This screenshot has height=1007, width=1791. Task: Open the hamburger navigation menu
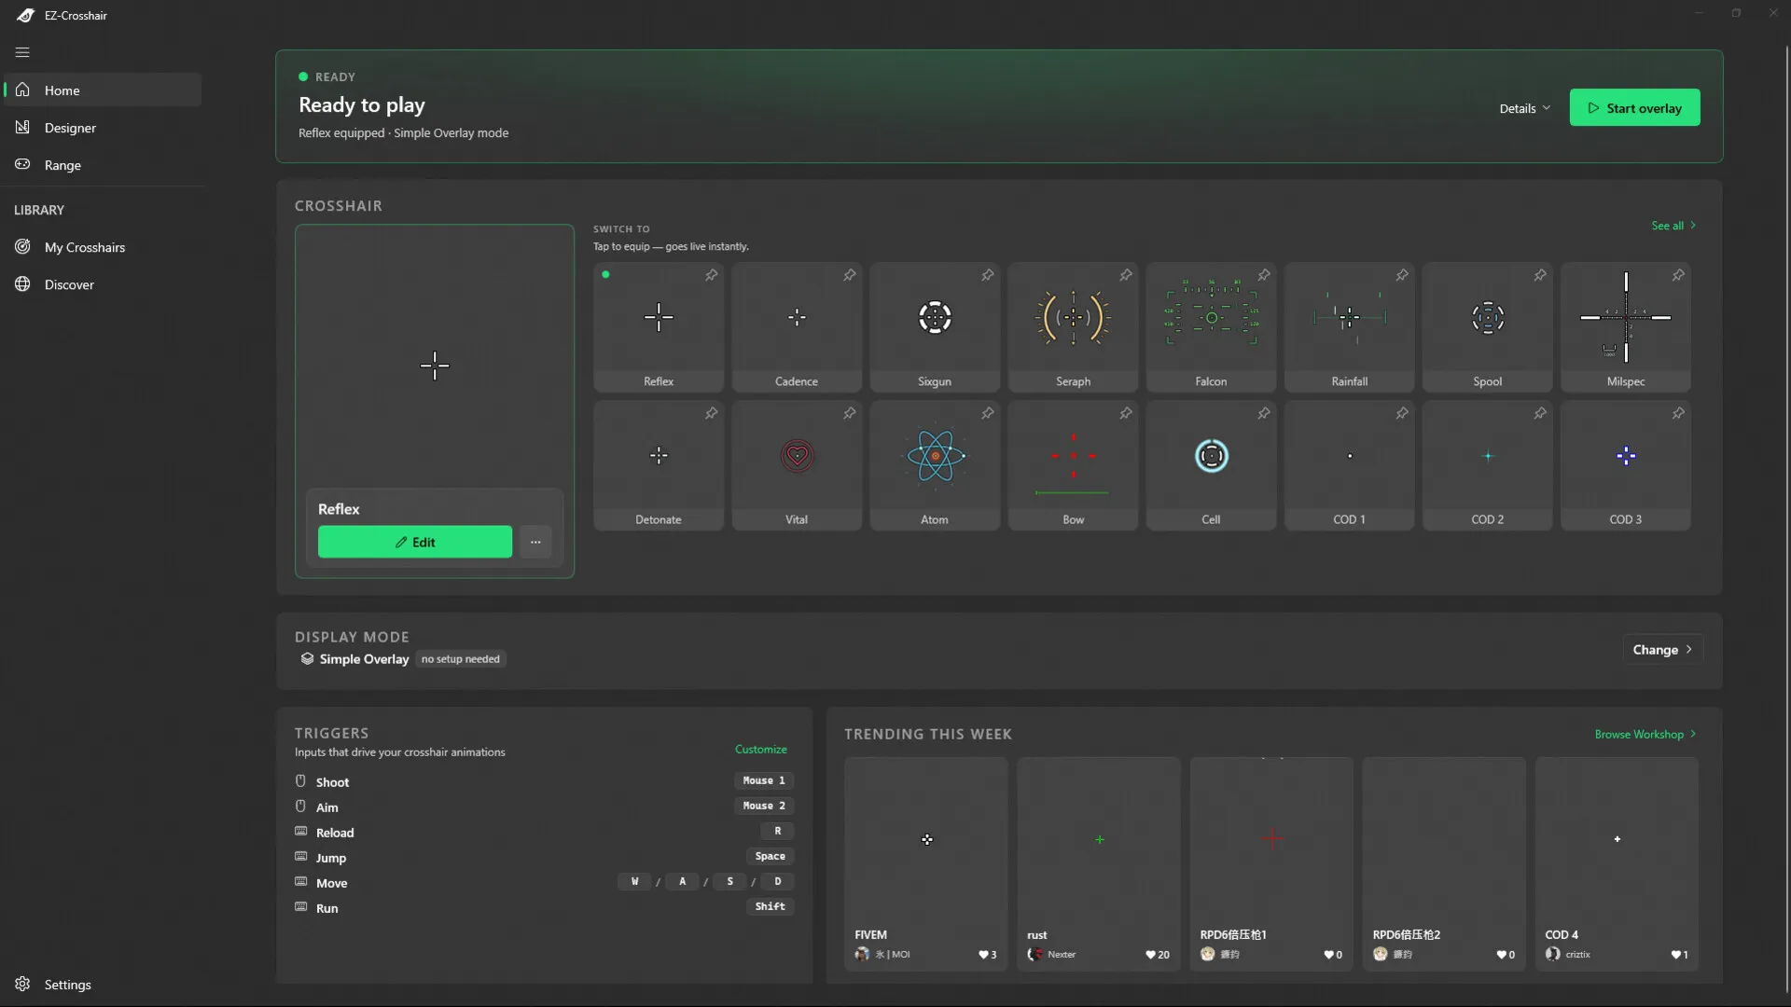tap(22, 52)
